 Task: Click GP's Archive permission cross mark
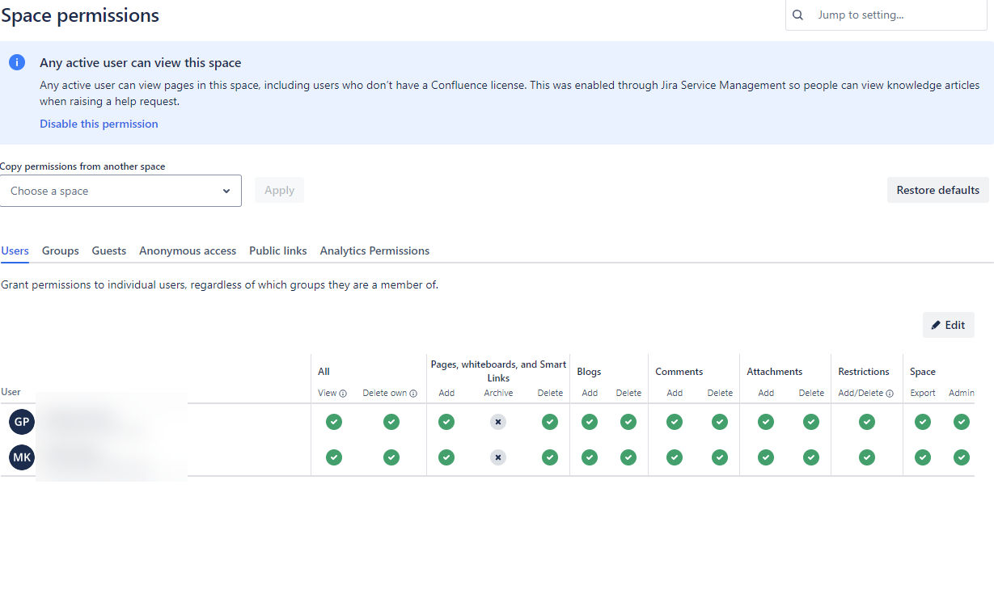(498, 422)
